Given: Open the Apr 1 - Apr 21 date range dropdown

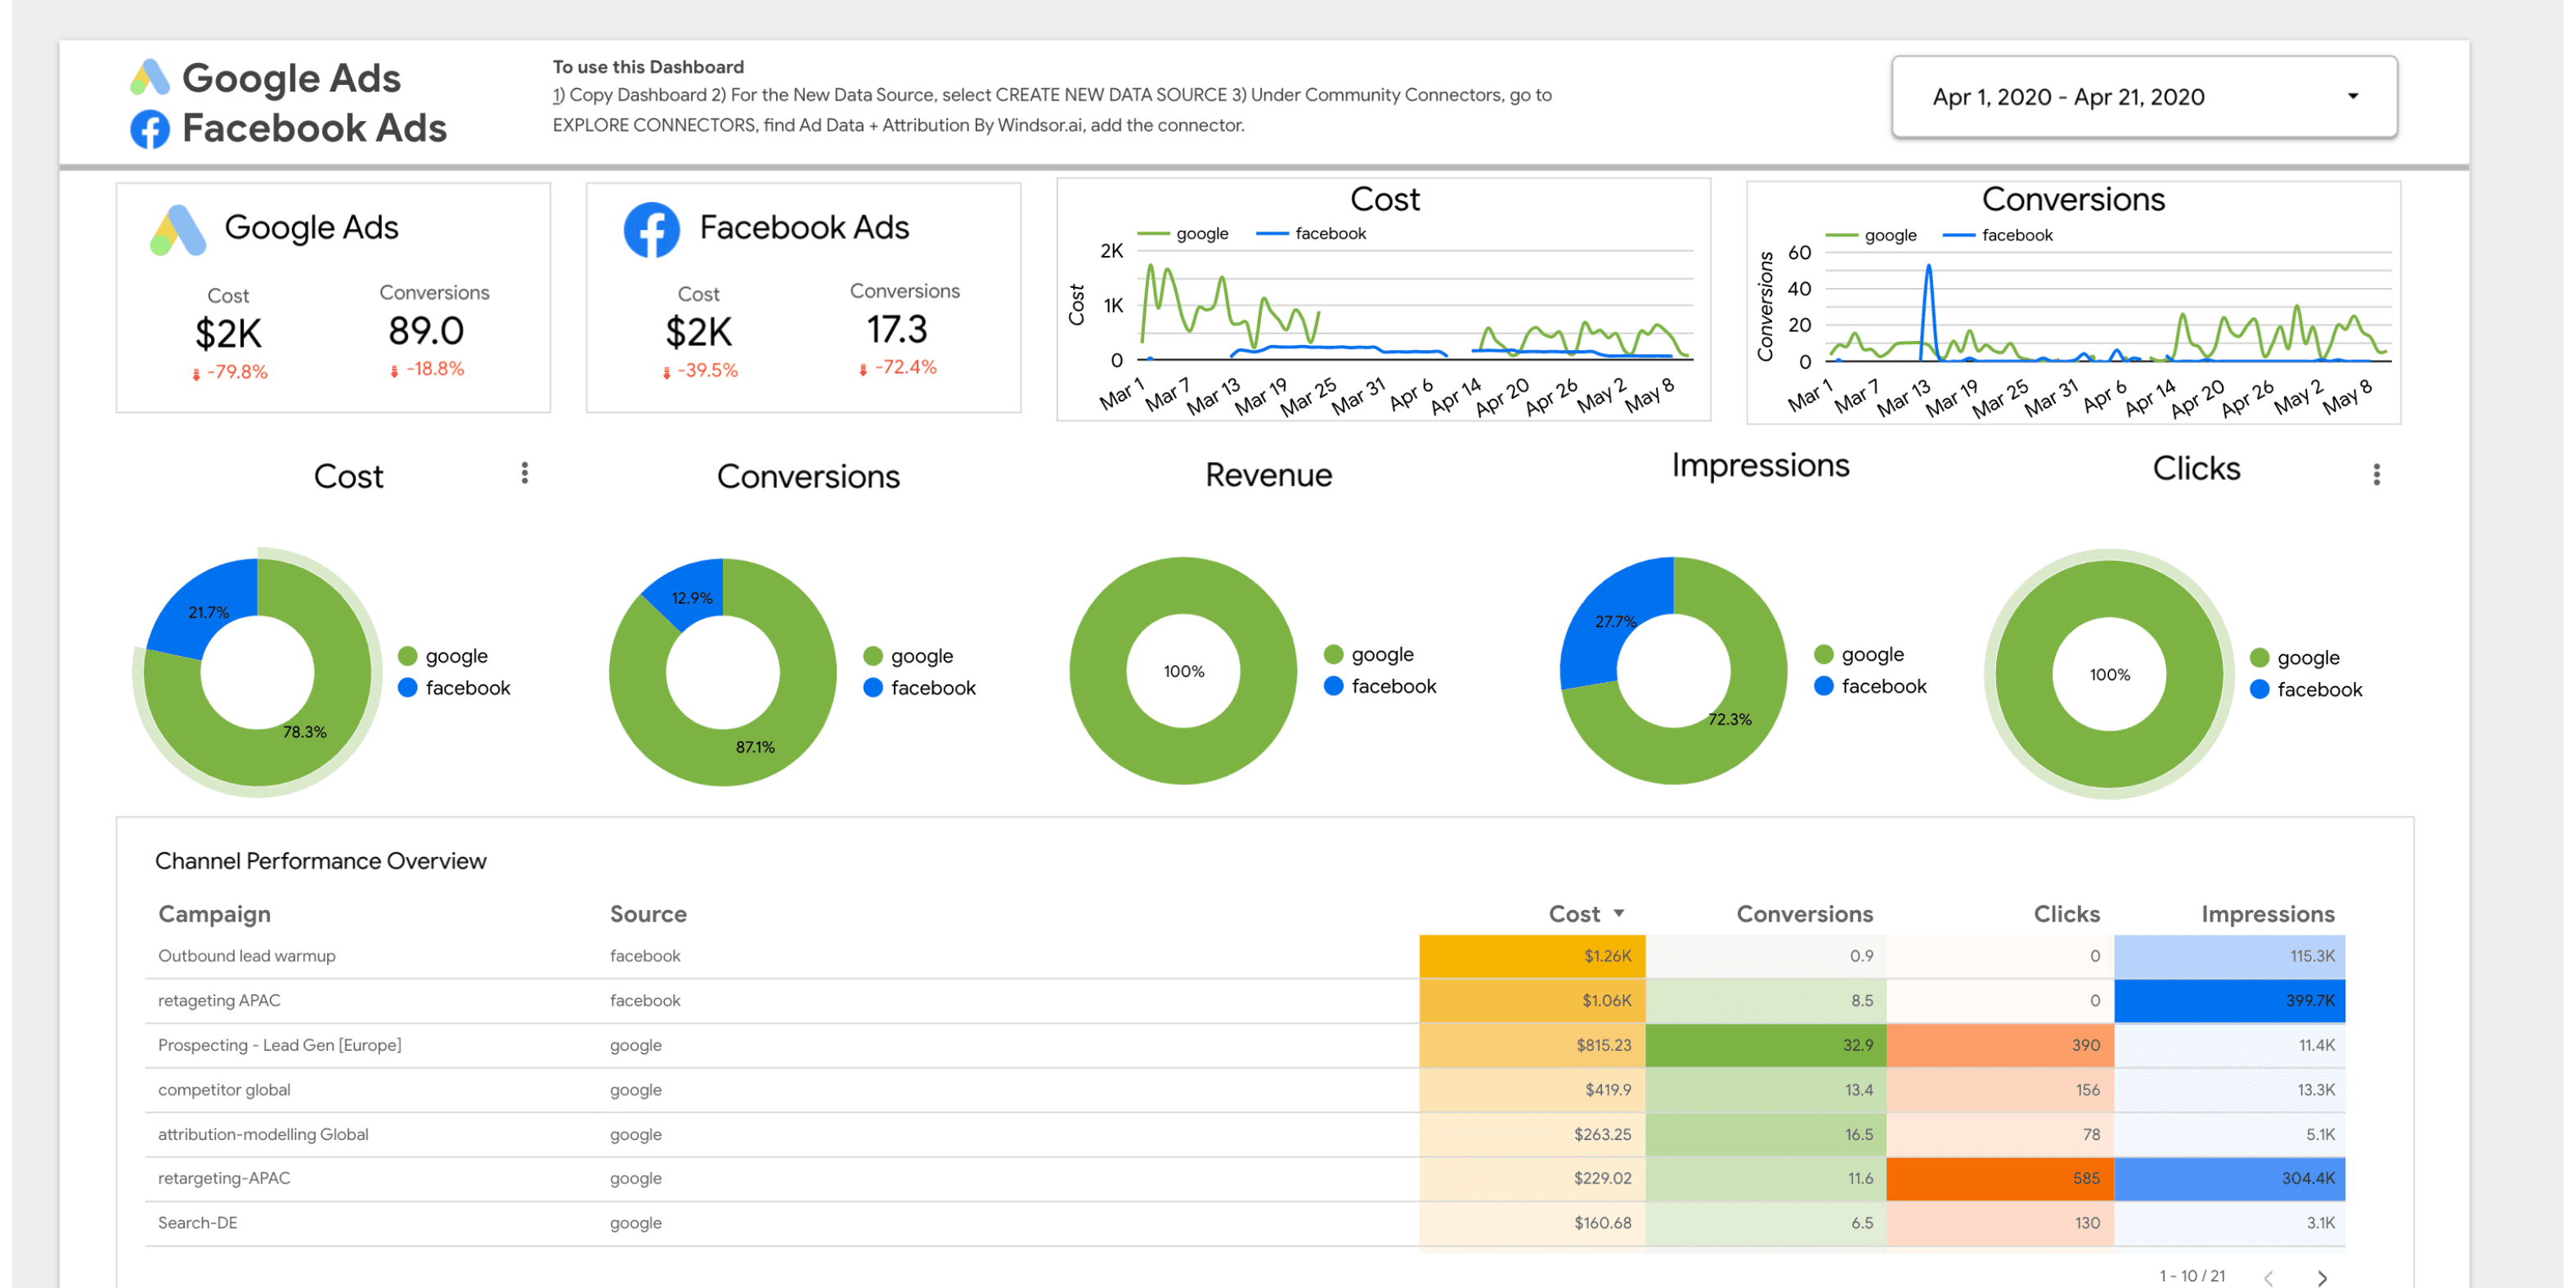Looking at the screenshot, I should [x=2143, y=97].
